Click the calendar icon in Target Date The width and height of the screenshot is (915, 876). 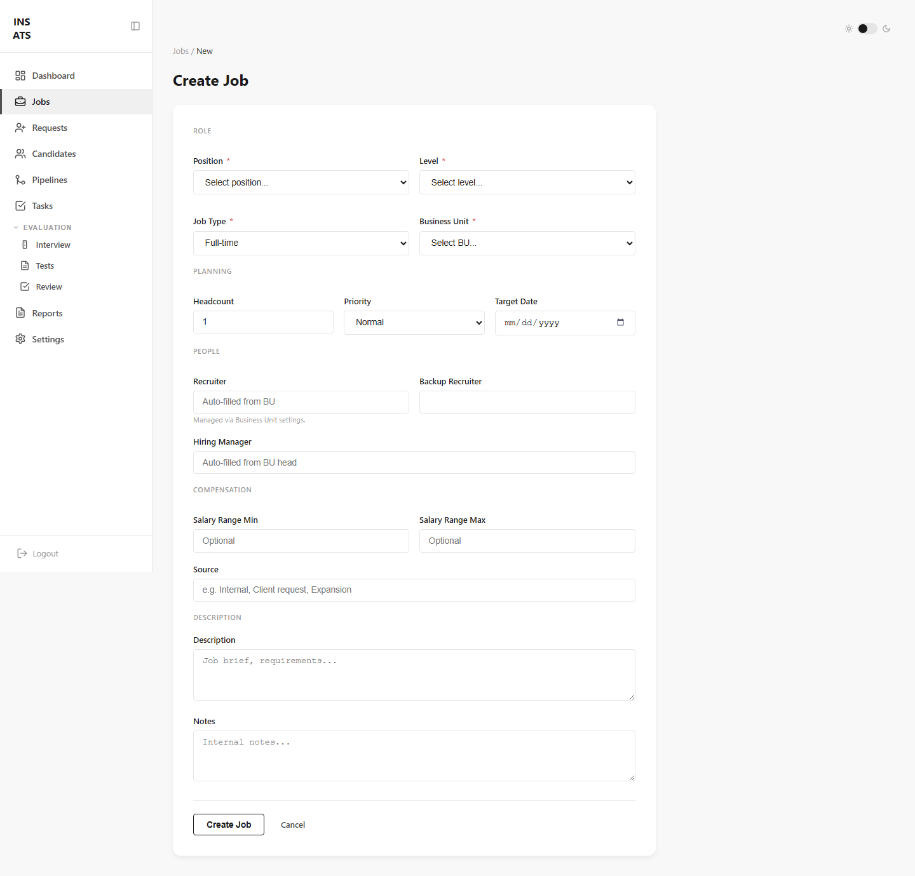[x=620, y=322]
